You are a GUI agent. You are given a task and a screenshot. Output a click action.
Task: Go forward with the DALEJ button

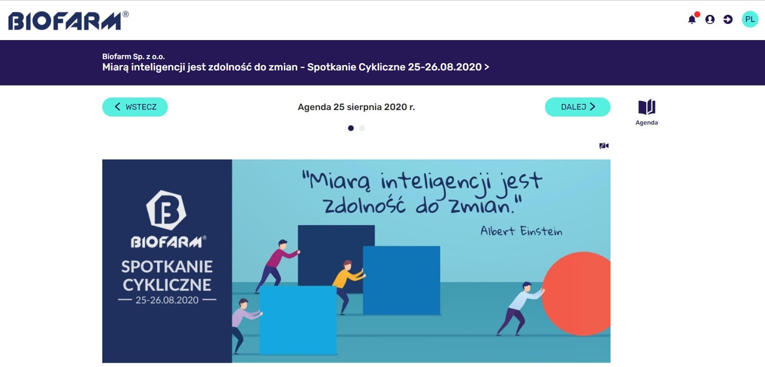click(577, 107)
